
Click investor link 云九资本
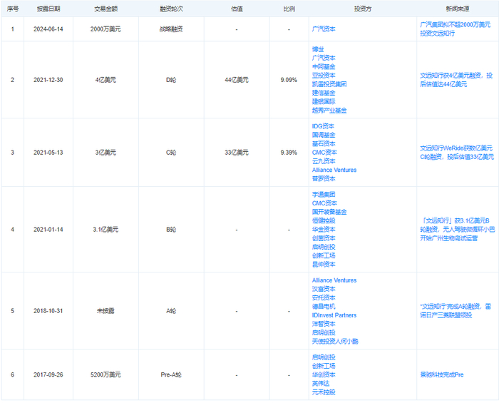click(x=324, y=161)
